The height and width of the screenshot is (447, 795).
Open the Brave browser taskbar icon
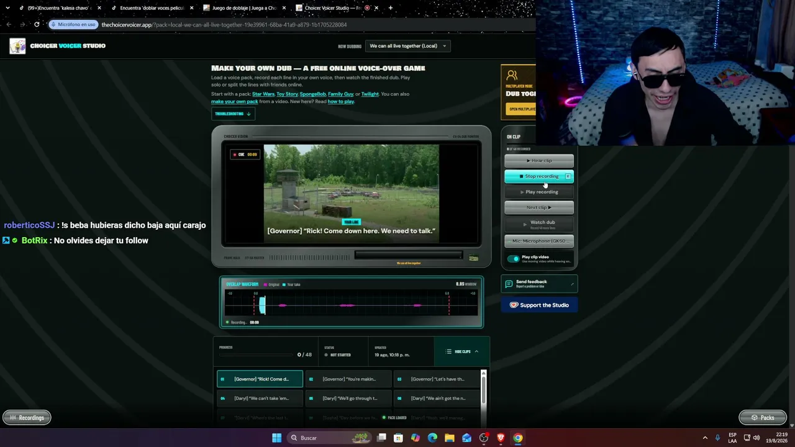(501, 438)
